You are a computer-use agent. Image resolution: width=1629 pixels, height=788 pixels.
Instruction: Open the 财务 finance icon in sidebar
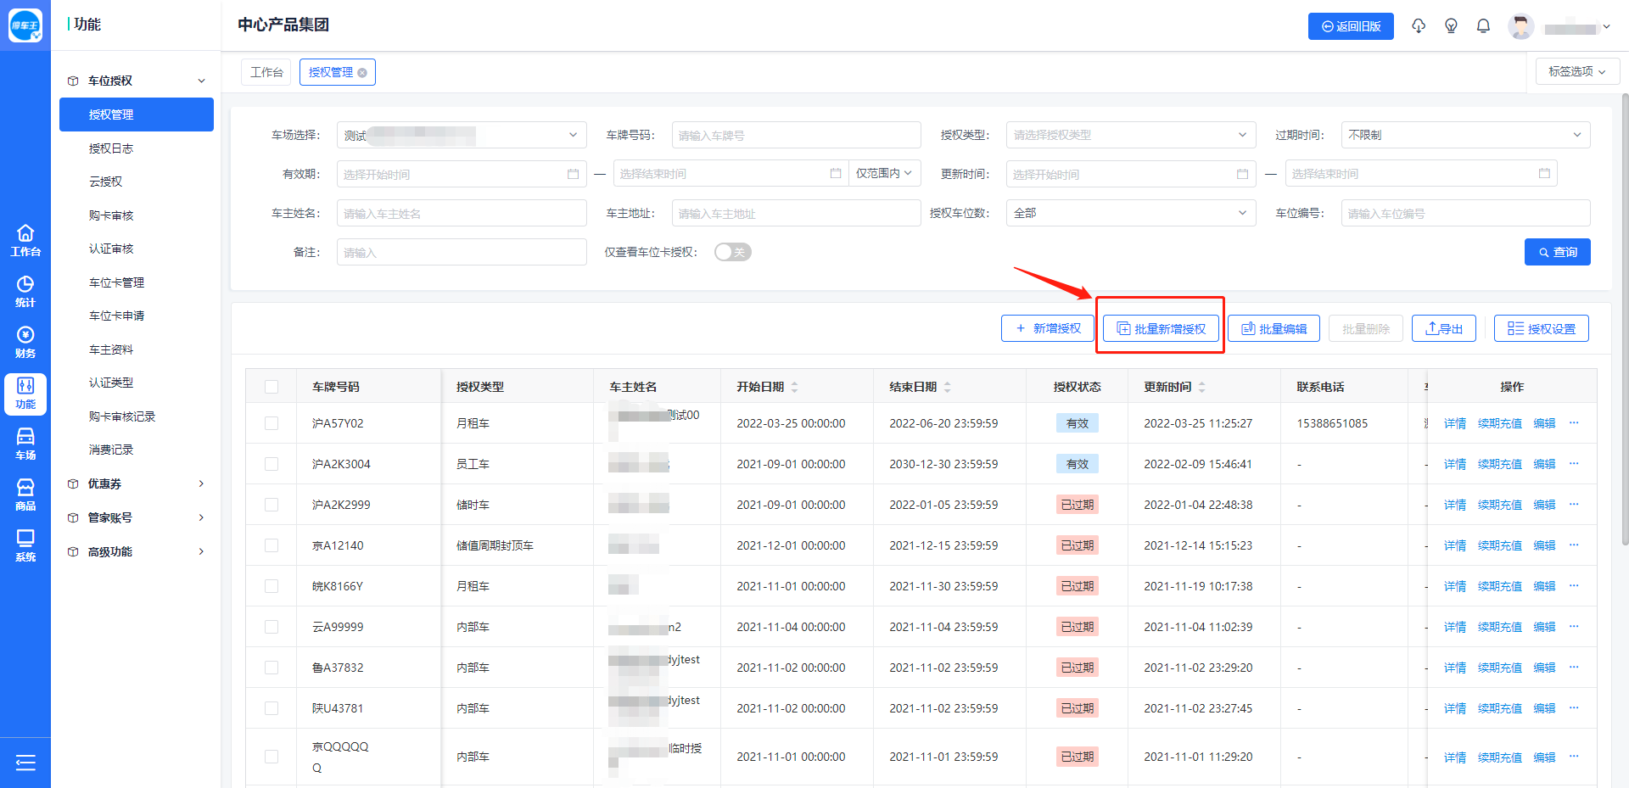tap(25, 342)
